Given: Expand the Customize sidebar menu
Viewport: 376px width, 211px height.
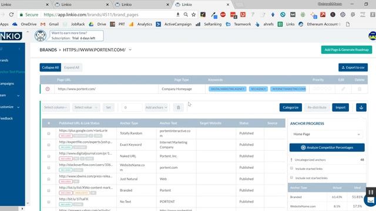Looking at the screenshot, I should tap(18, 107).
